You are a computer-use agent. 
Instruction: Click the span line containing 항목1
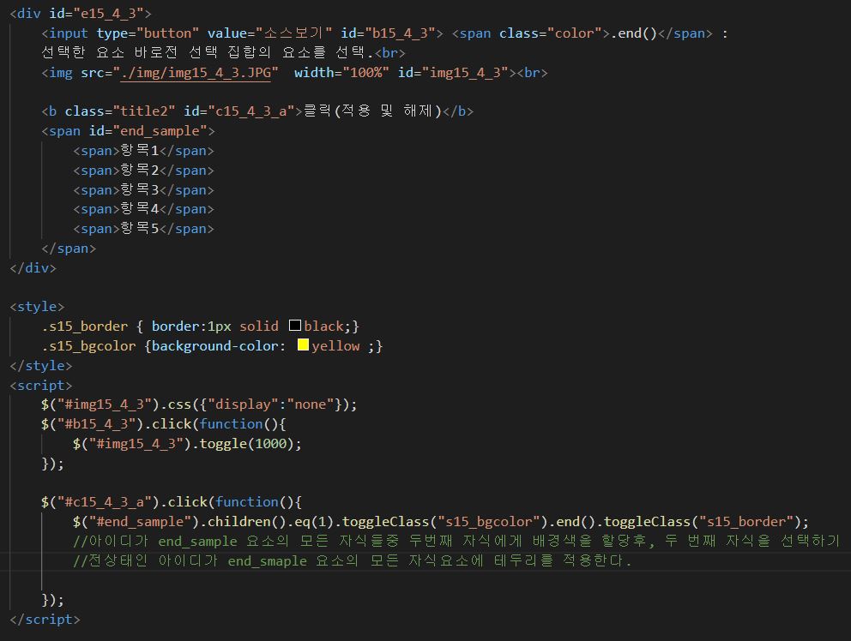[144, 151]
